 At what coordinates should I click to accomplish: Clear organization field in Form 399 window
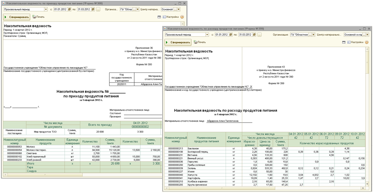[314, 35]
